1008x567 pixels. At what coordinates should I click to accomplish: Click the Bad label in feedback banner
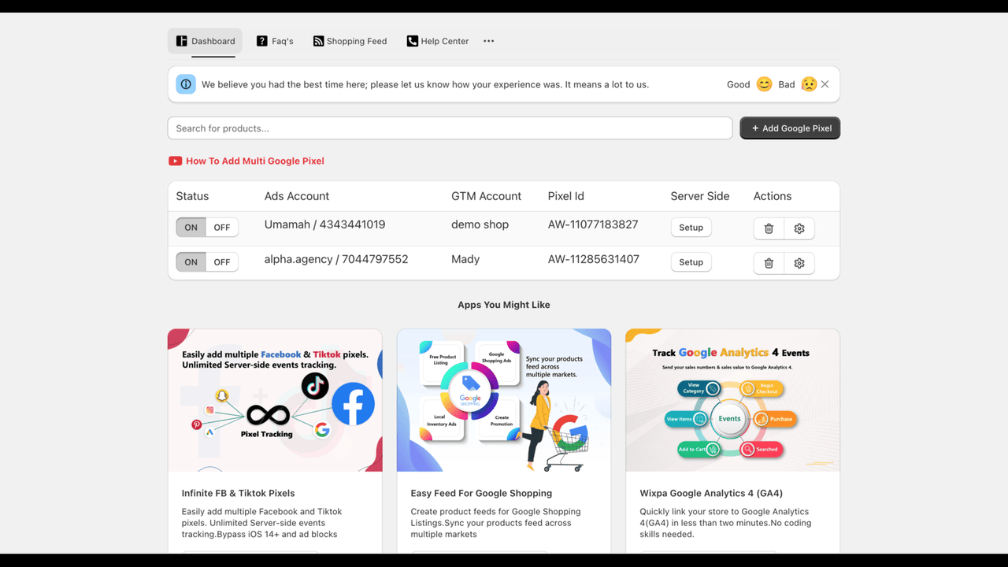coord(787,84)
